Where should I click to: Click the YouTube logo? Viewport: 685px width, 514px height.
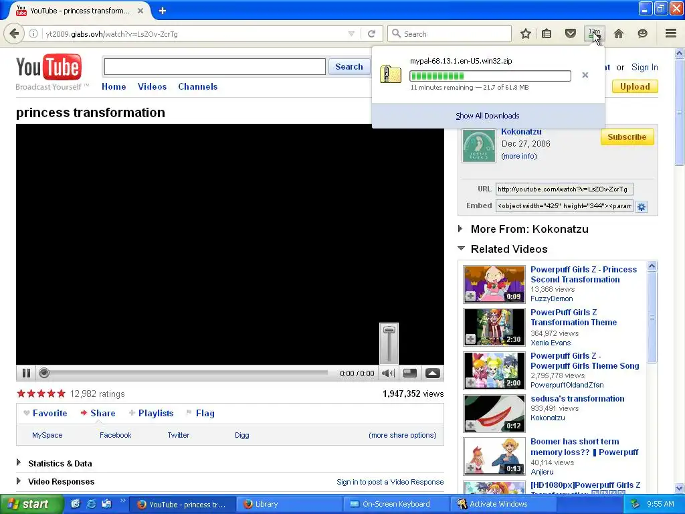[x=49, y=68]
